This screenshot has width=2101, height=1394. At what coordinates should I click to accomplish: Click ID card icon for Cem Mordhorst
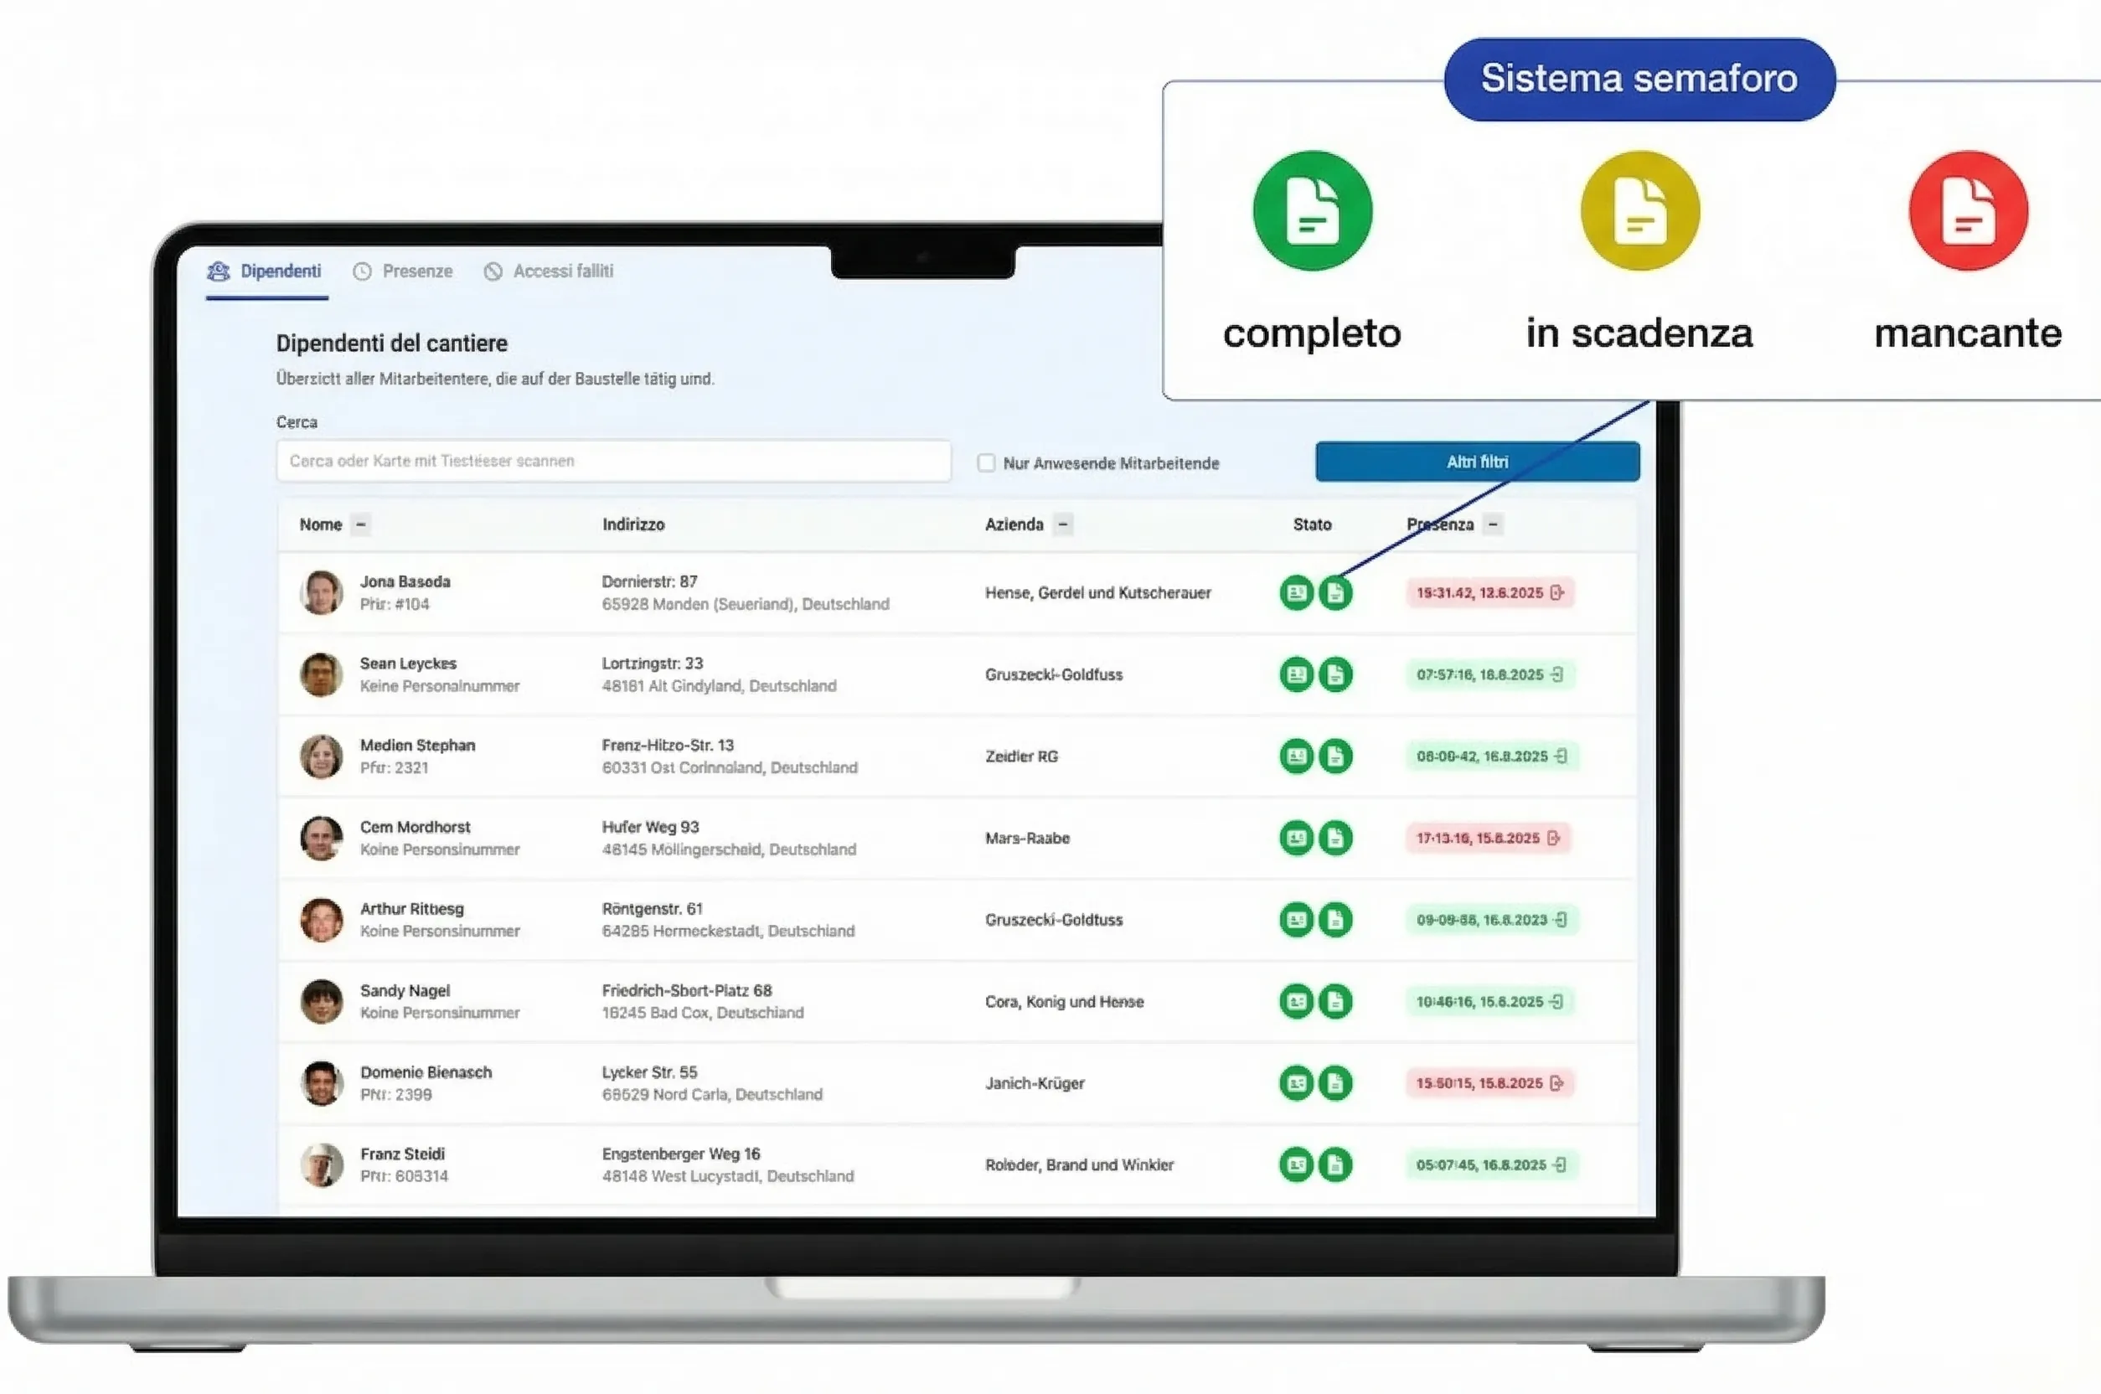1297,839
